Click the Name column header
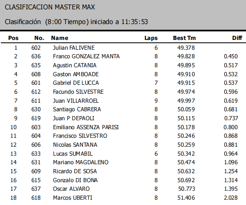246x205 pixels. (x=60, y=38)
